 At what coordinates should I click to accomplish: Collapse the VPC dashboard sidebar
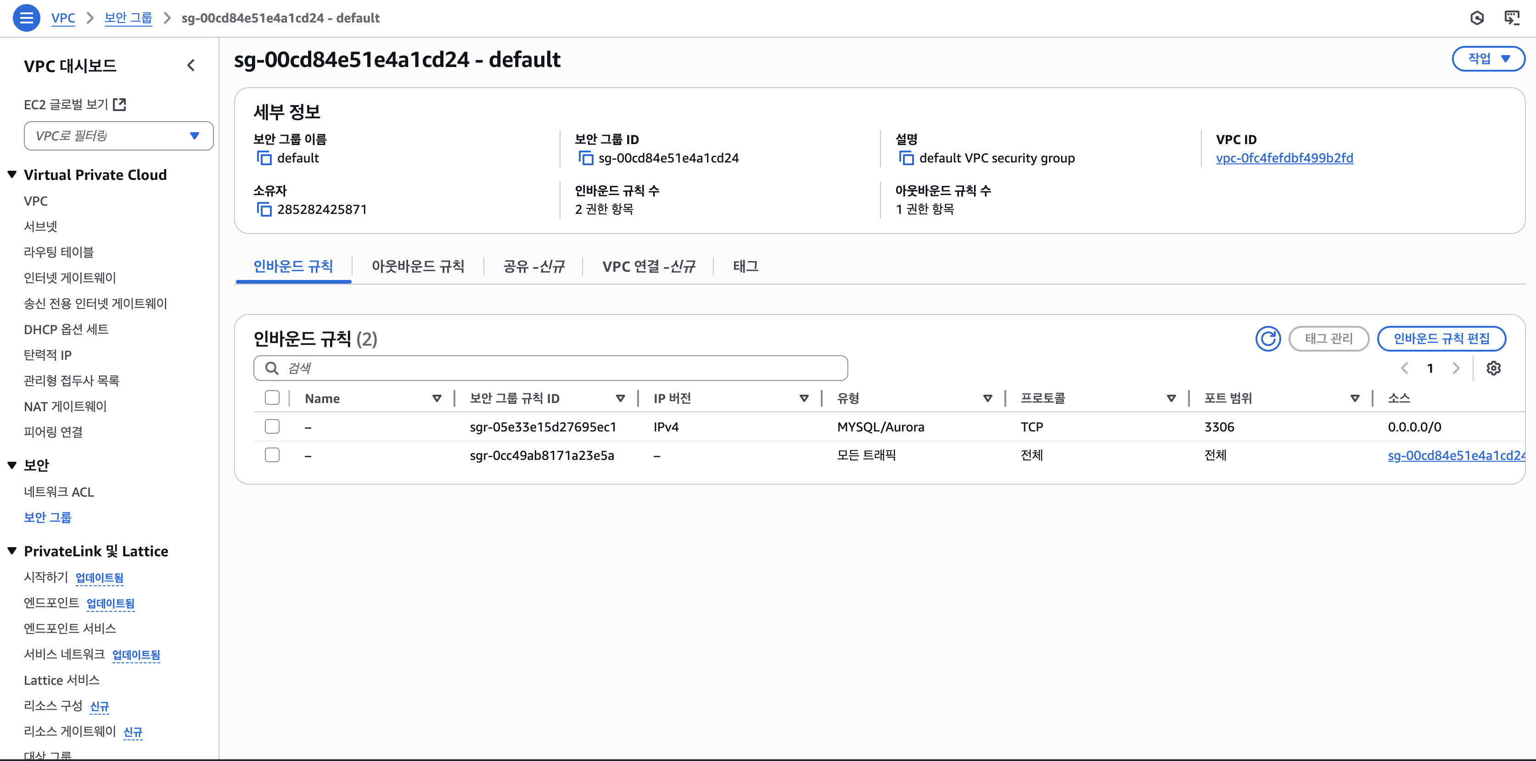[x=191, y=66]
